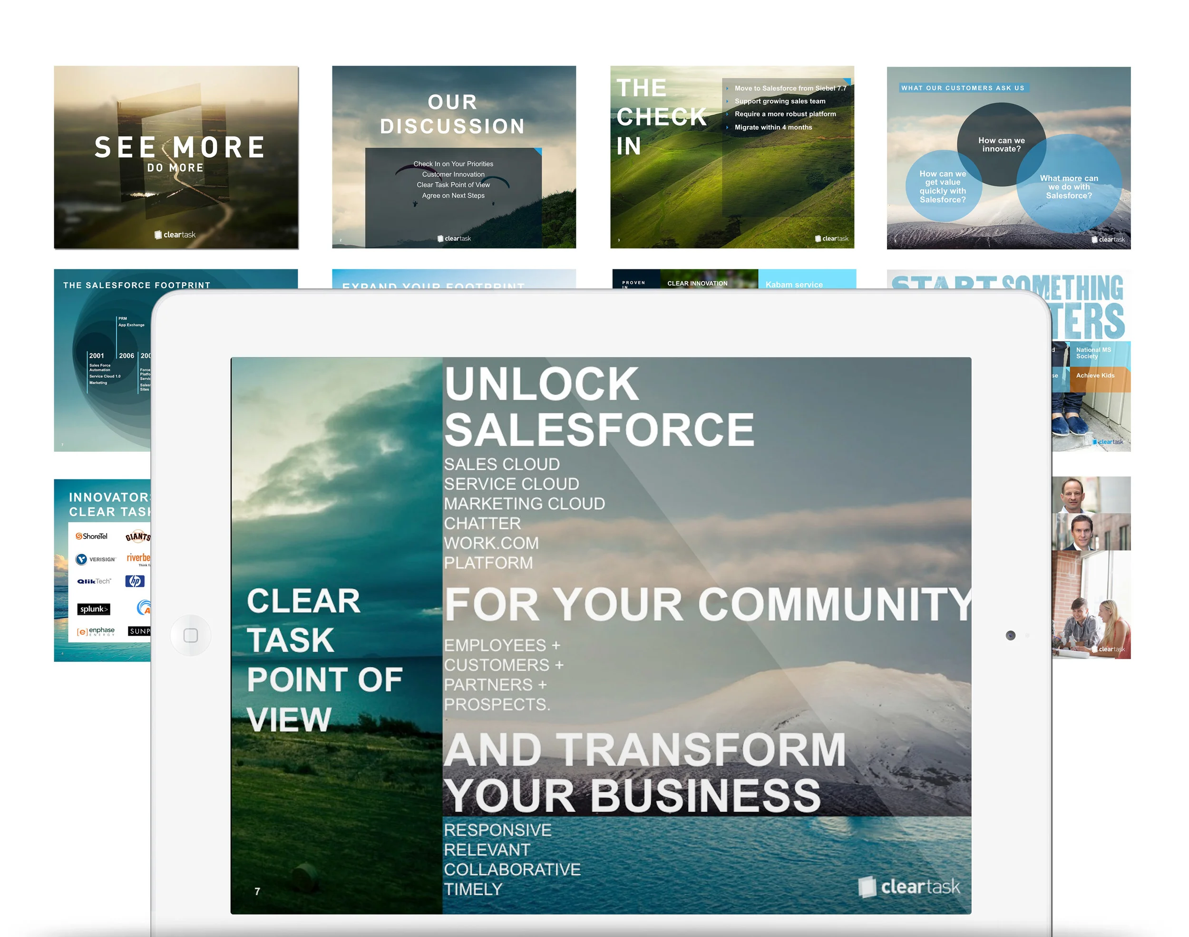Open THE SALESFORCE FOOTPRINT slide thumbnail
The width and height of the screenshot is (1189, 937).
(x=103, y=361)
